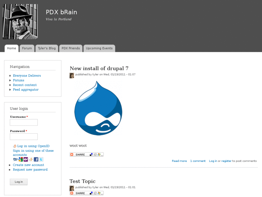Click Read more on the drupal 7 post
The image size is (262, 197).
179,161
